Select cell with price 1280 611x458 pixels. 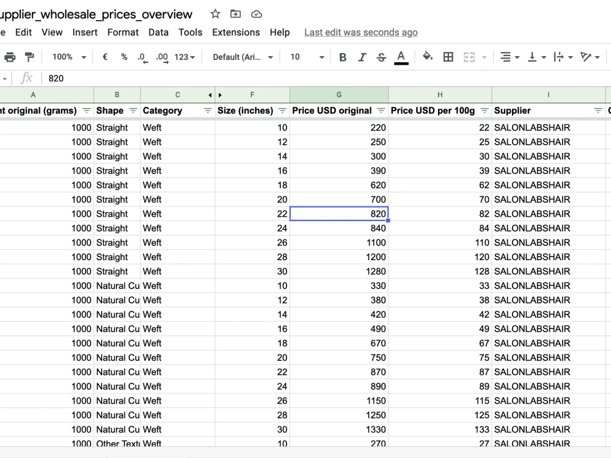click(339, 272)
